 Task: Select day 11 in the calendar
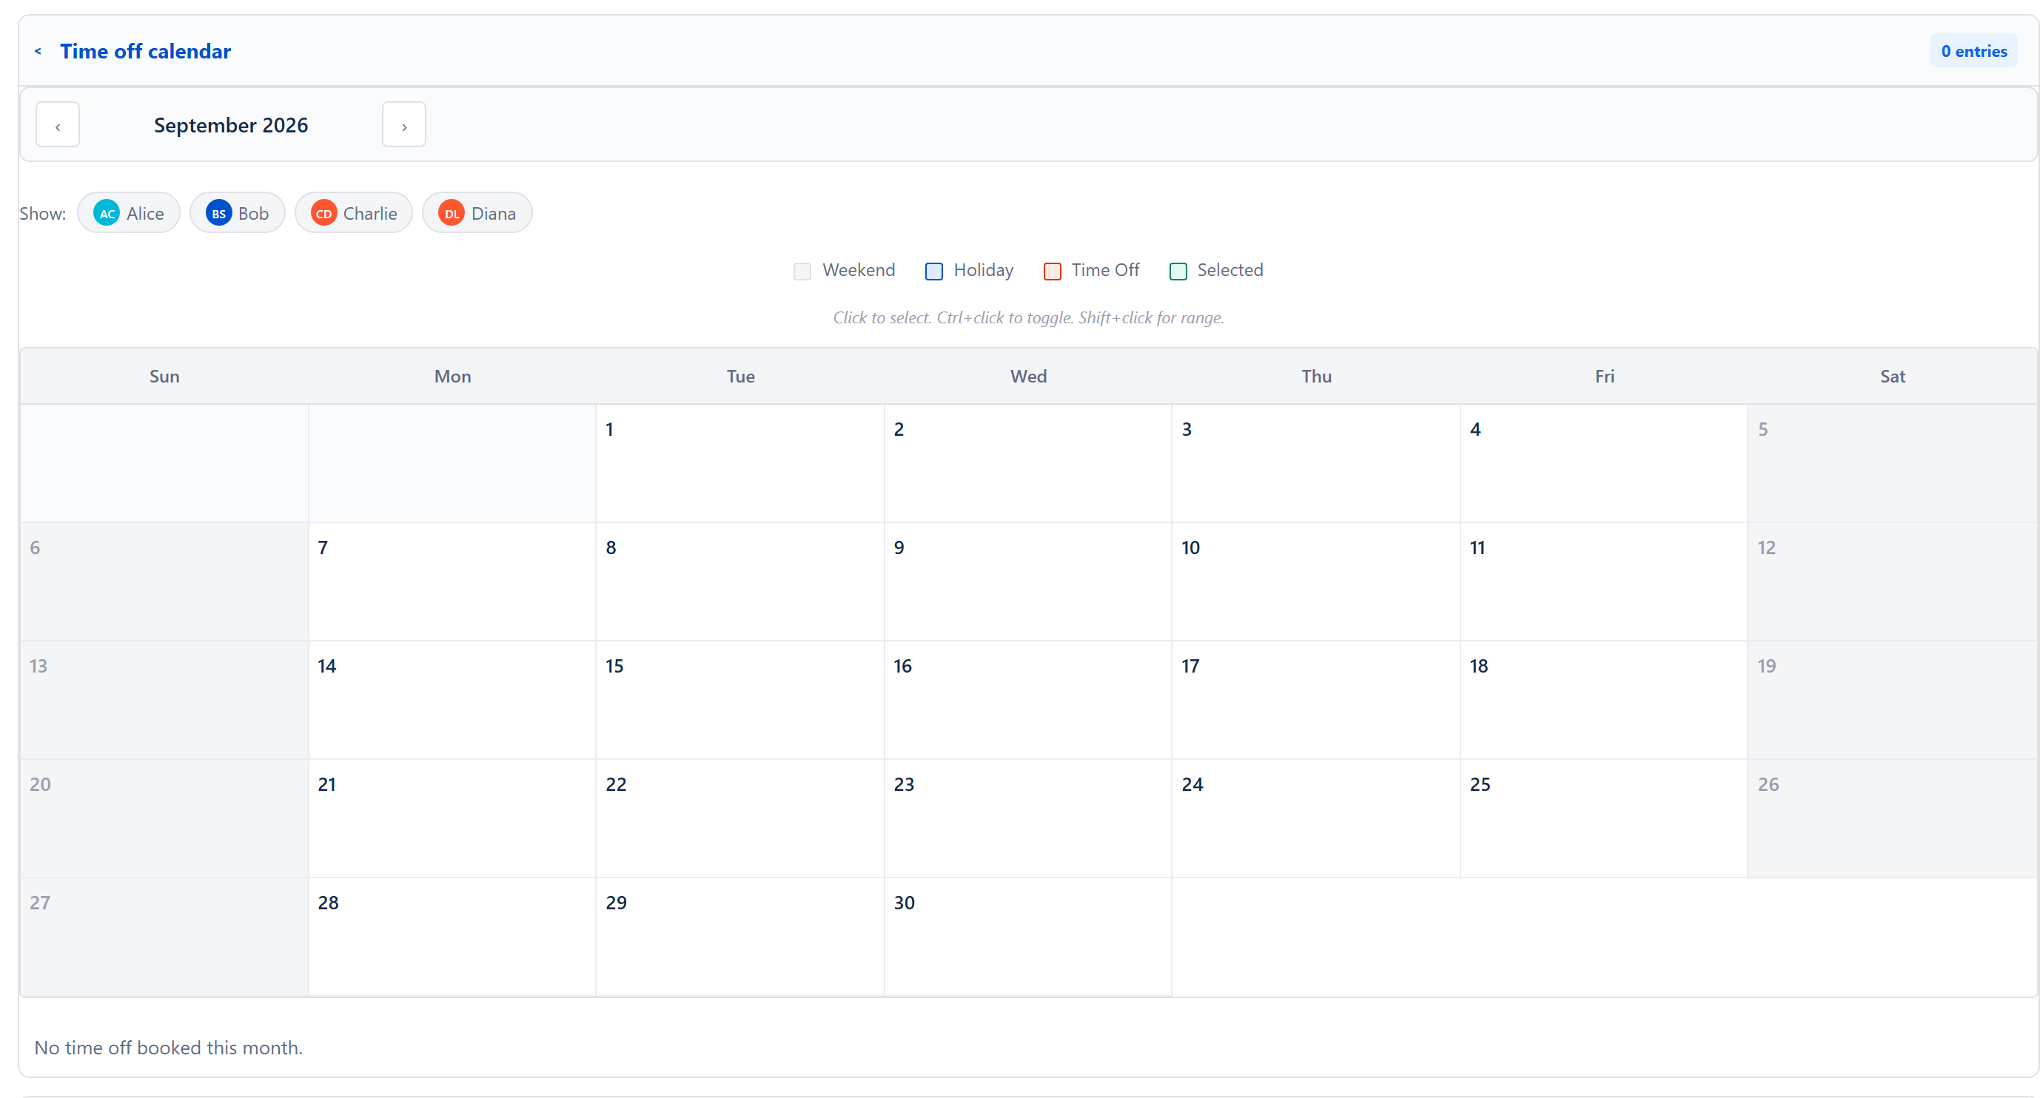pyautogui.click(x=1603, y=582)
